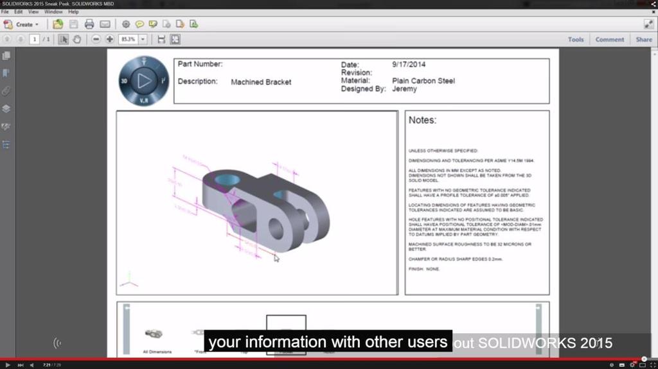Image resolution: width=658 pixels, height=369 pixels.
Task: Click the green page toolbar icon
Action: (x=193, y=24)
